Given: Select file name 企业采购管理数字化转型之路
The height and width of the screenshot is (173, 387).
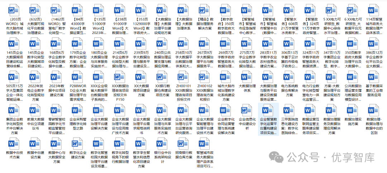Looking at the screenshot, I should [77, 124].
